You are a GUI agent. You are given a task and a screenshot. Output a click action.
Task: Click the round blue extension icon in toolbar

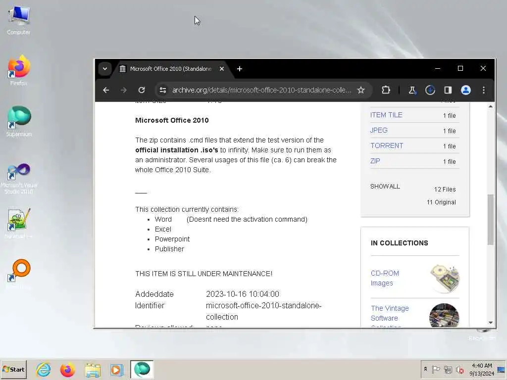430,90
